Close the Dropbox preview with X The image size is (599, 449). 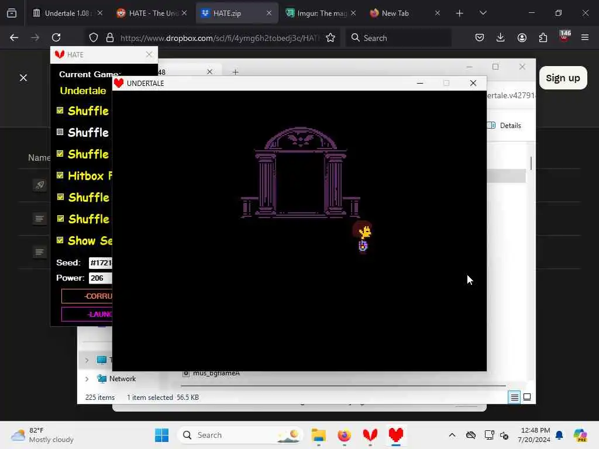coord(23,78)
